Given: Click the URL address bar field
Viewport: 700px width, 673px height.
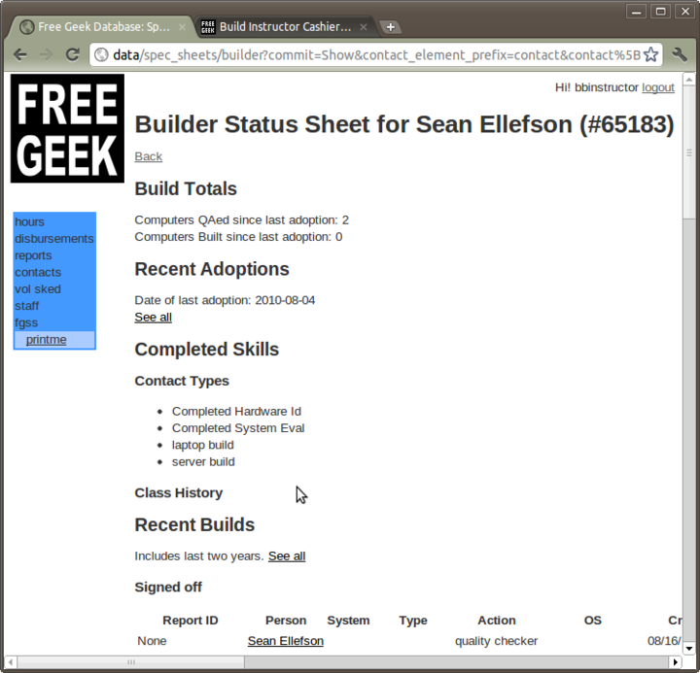Looking at the screenshot, I should point(369,54).
